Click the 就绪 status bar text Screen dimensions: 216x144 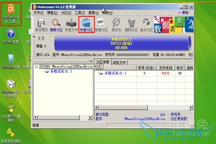(x=36, y=125)
